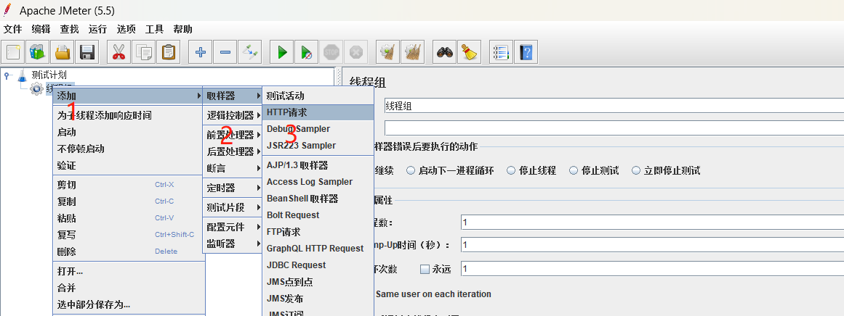Open the 帮助 menu
Screen dimensions: 844x316
tap(183, 30)
